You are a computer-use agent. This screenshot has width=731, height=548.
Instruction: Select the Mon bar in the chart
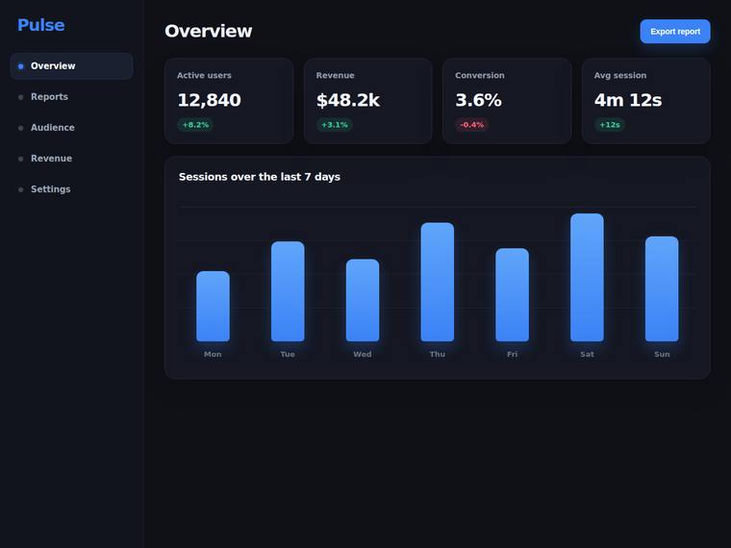point(214,306)
